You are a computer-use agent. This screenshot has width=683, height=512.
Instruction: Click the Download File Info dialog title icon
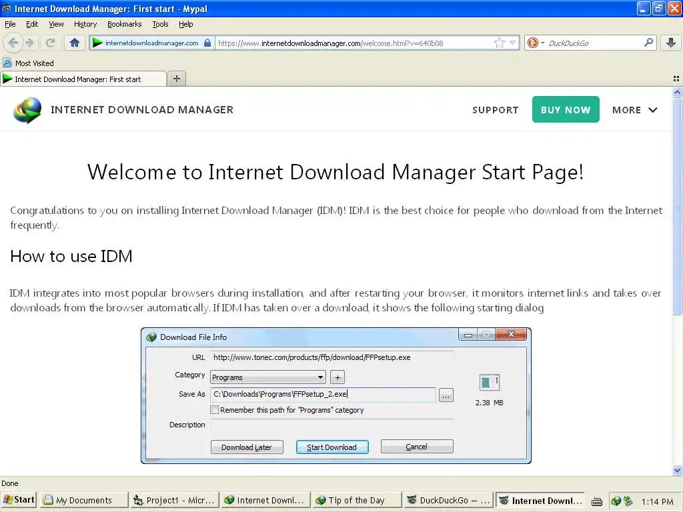tap(151, 337)
